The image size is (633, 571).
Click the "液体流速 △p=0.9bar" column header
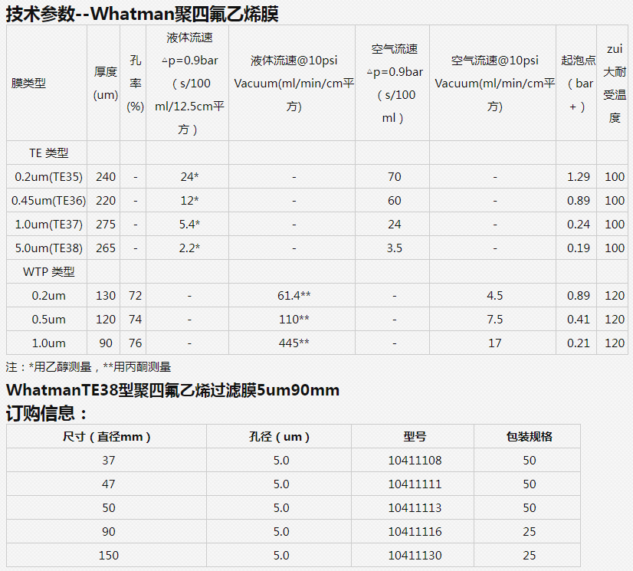(189, 84)
